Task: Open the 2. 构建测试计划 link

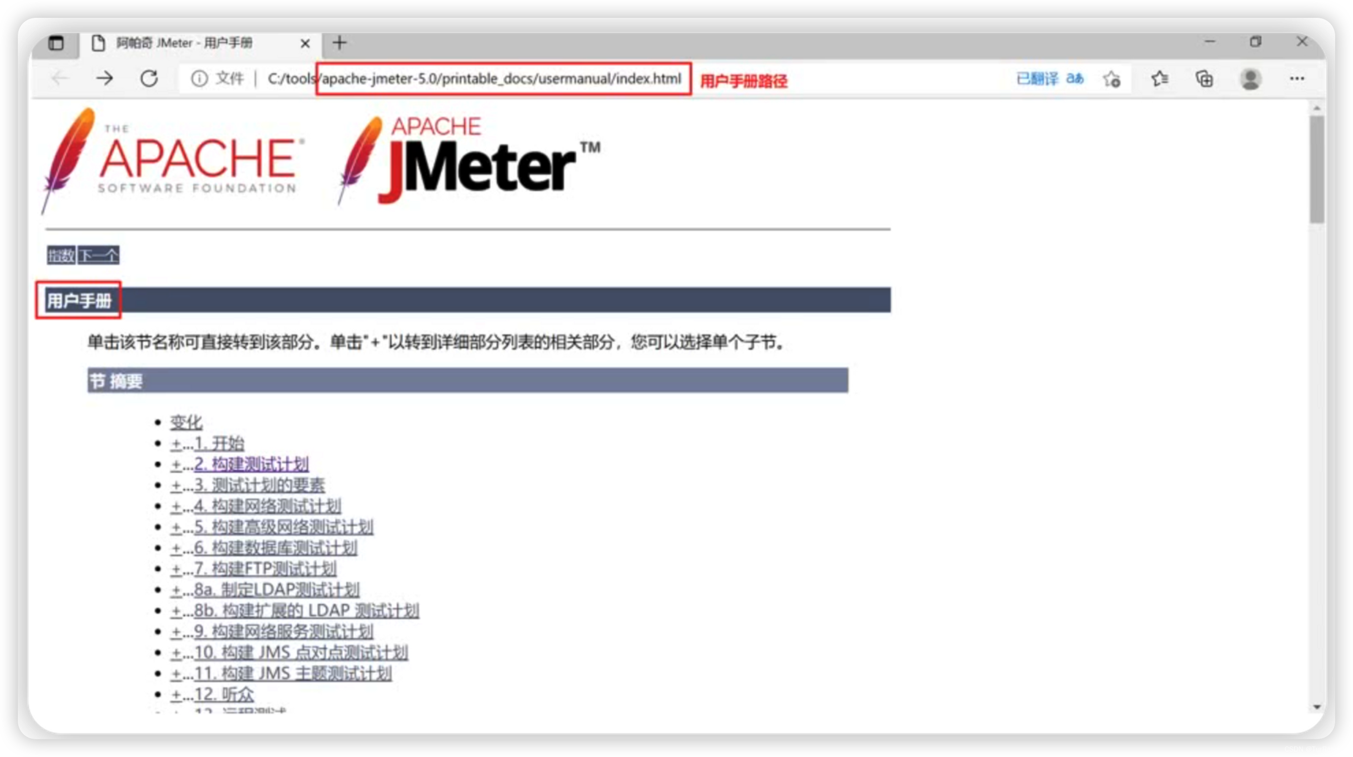Action: point(251,464)
